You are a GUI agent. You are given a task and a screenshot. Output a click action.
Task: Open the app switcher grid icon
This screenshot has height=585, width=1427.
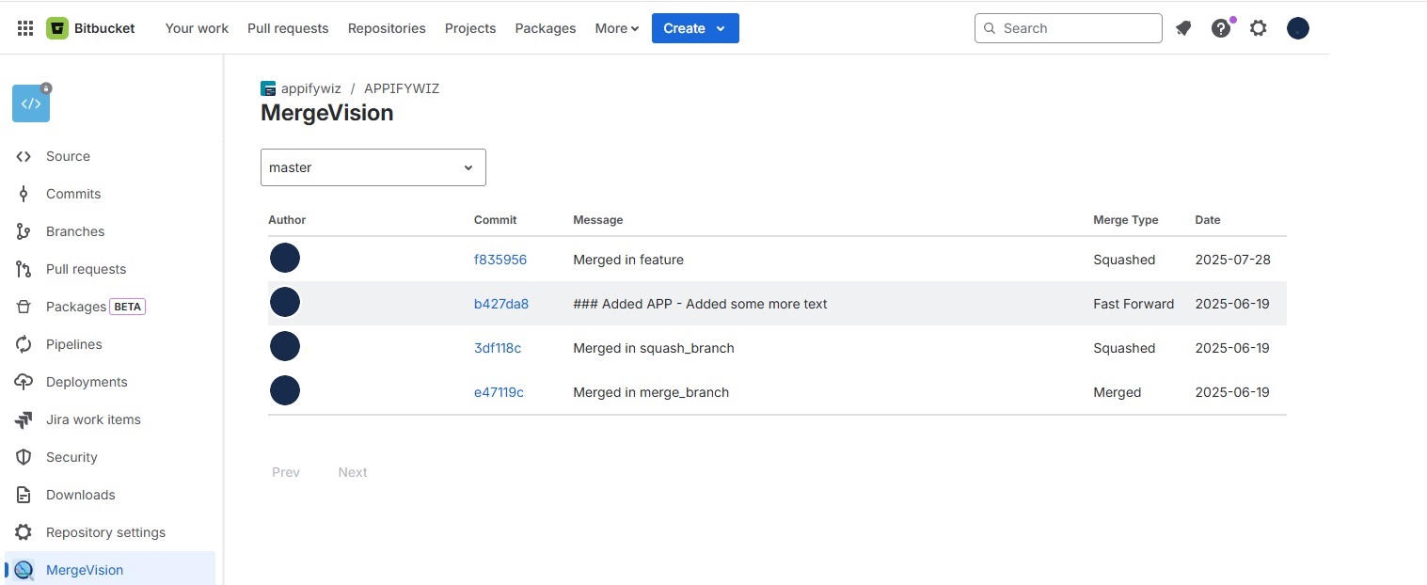(25, 28)
